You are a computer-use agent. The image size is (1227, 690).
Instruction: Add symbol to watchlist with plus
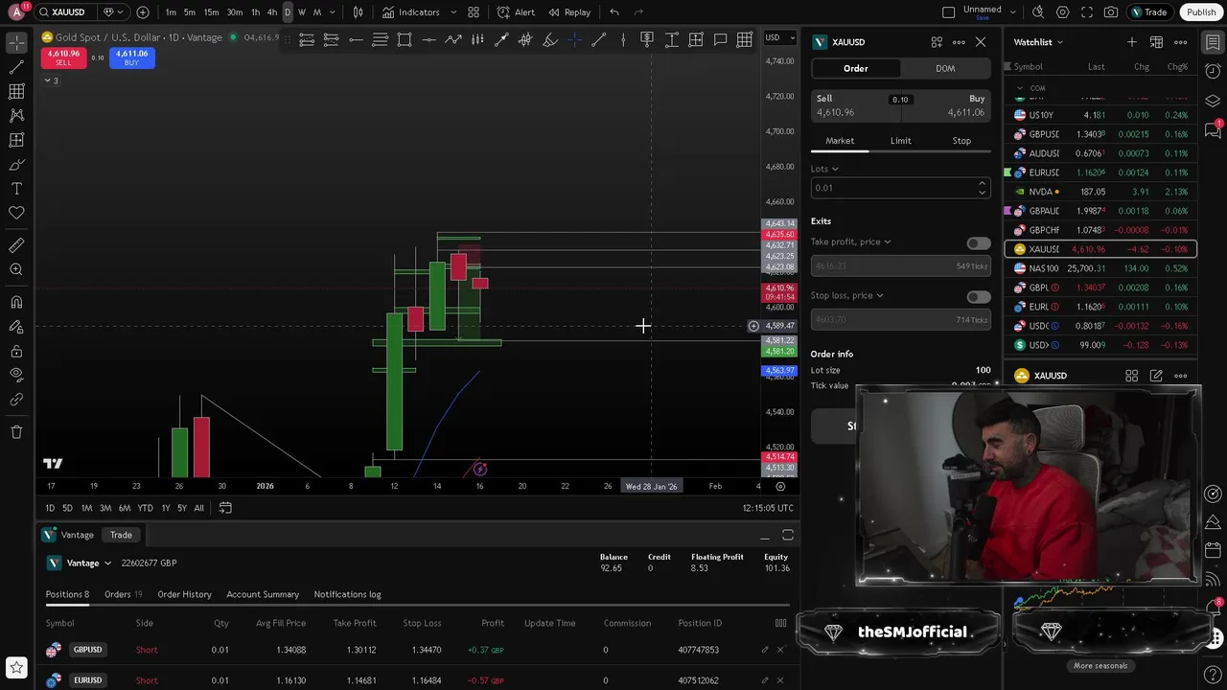click(1132, 42)
